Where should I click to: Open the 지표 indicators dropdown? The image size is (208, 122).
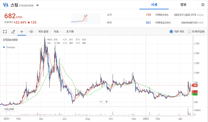coord(58,32)
